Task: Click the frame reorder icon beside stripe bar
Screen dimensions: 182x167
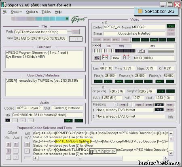Action: (x=141, y=51)
